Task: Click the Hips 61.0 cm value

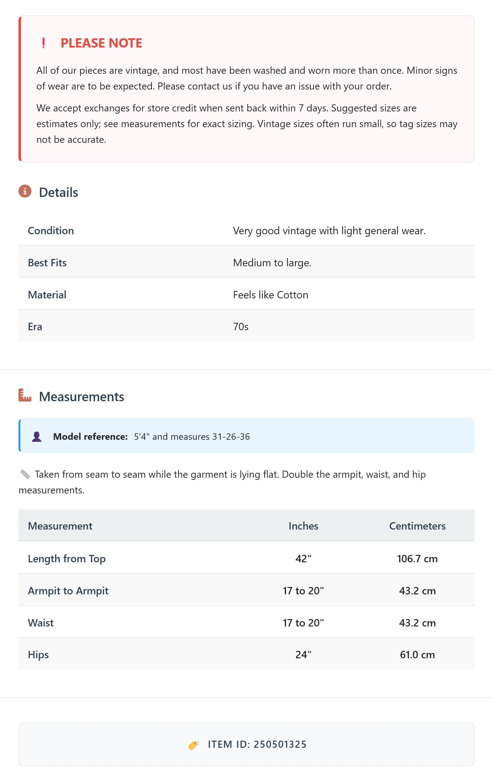Action: 418,654
